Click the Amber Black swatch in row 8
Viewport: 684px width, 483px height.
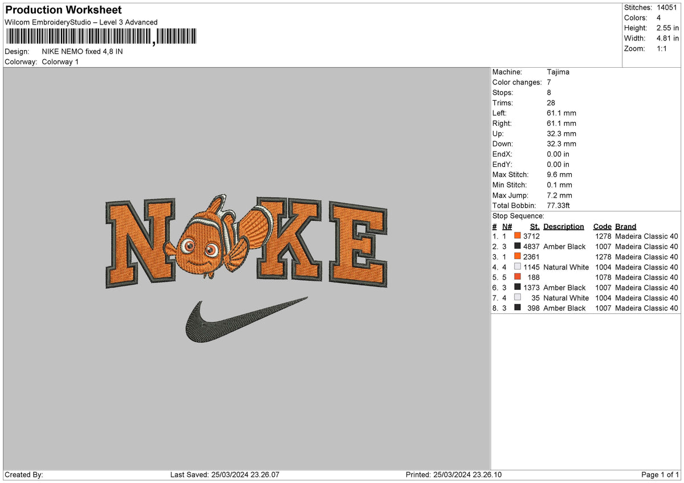click(518, 308)
